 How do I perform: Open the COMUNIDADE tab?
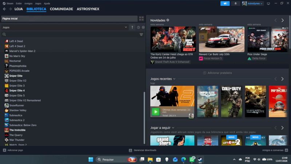point(61,9)
